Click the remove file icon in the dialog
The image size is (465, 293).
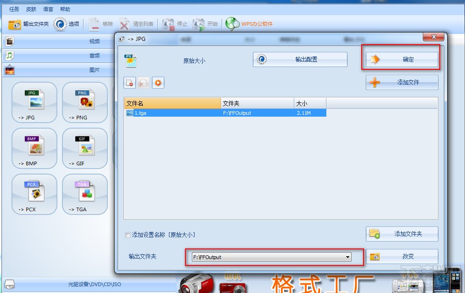(x=130, y=83)
